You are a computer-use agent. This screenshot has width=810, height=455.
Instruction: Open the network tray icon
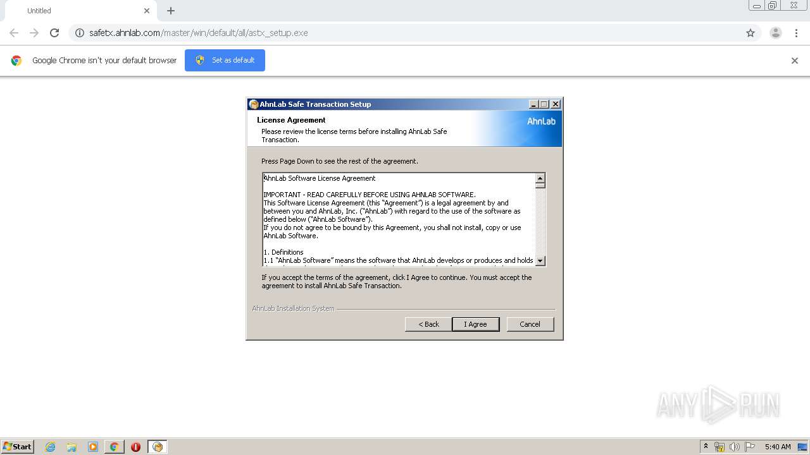coord(720,447)
